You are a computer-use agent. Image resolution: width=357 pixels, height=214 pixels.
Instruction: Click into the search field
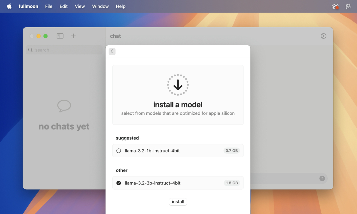click(64, 50)
